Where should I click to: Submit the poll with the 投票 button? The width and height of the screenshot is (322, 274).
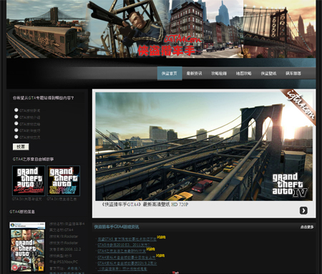pyautogui.click(x=21, y=147)
